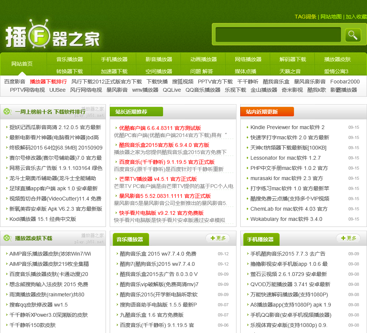
Task: Click the QQLive tag link
Action: (x=172, y=90)
